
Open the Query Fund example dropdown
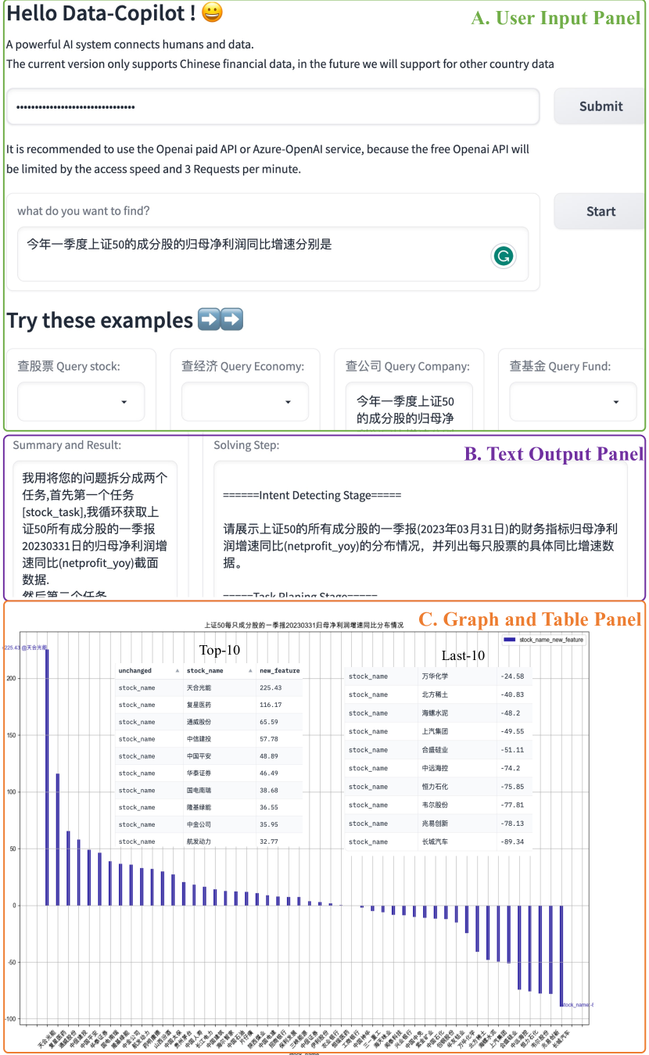pyautogui.click(x=572, y=401)
